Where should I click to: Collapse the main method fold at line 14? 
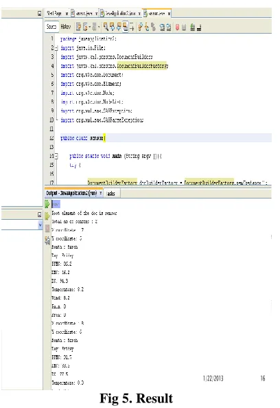click(x=56, y=156)
